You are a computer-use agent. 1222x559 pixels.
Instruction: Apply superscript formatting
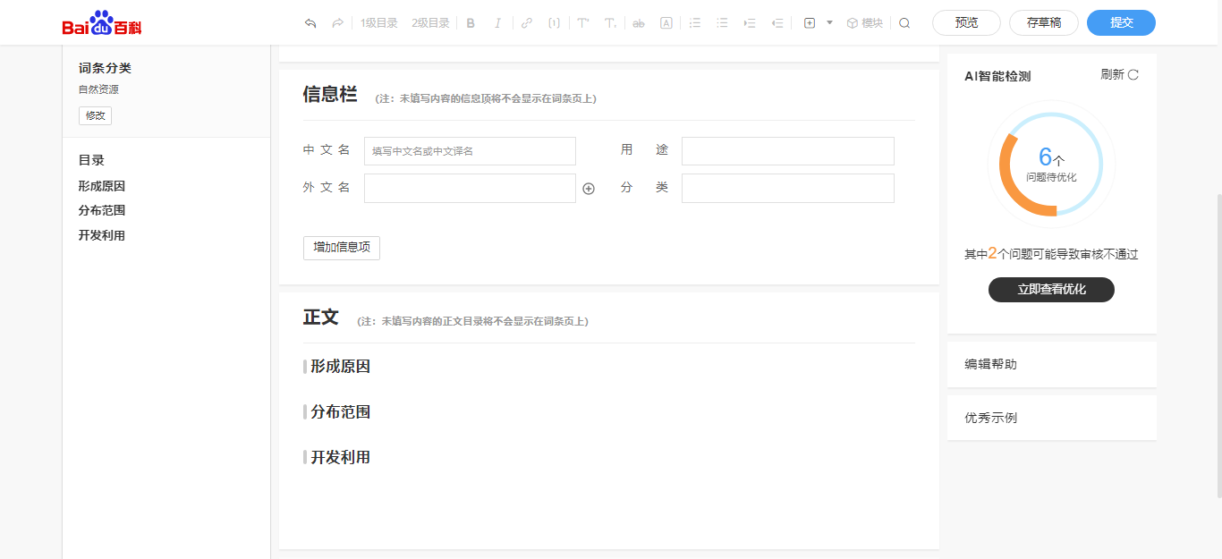[583, 23]
